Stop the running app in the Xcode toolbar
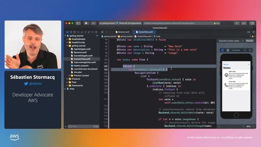Viewport: 261px width, 147px height. [x=93, y=23]
